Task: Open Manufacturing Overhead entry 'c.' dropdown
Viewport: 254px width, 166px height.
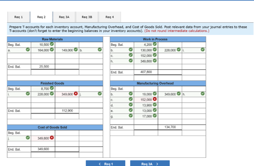Action: (x=122, y=100)
